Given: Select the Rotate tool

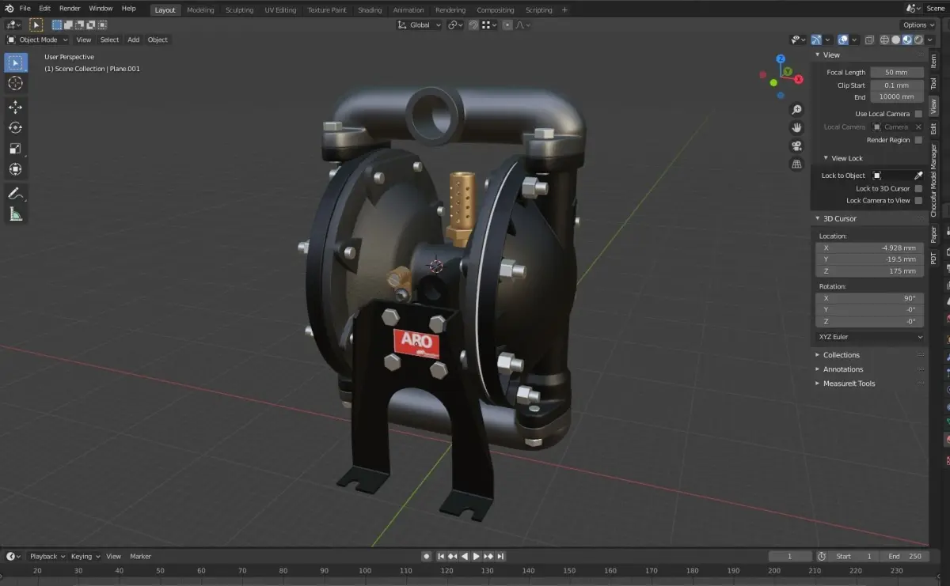Looking at the screenshot, I should click(16, 127).
